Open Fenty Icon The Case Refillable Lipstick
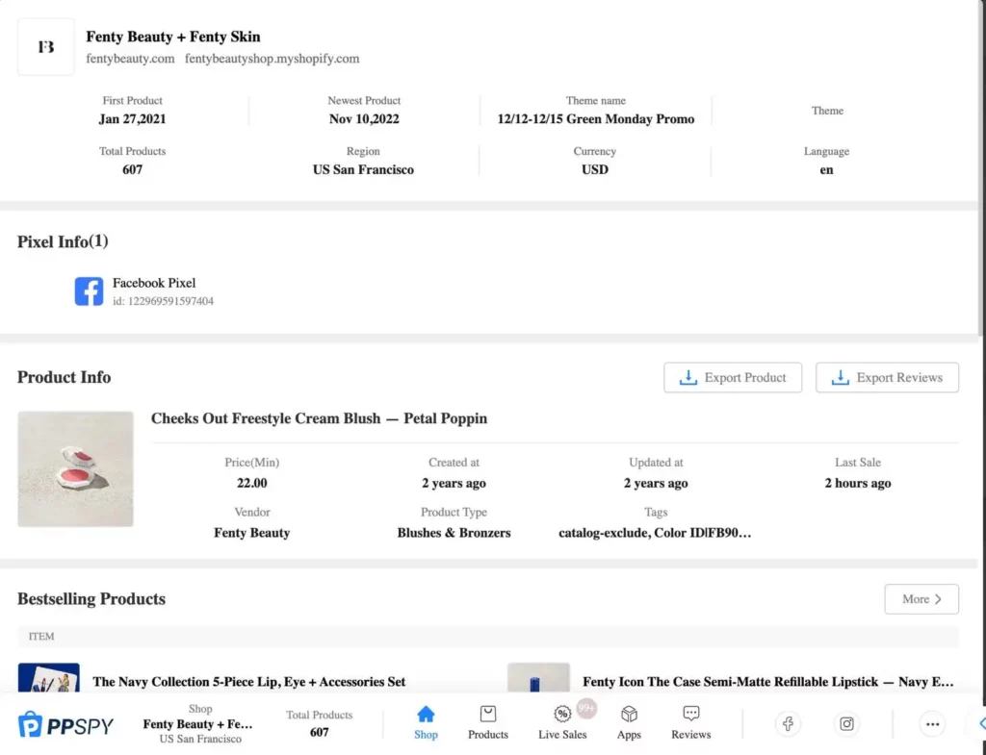This screenshot has height=755, width=986. click(767, 682)
